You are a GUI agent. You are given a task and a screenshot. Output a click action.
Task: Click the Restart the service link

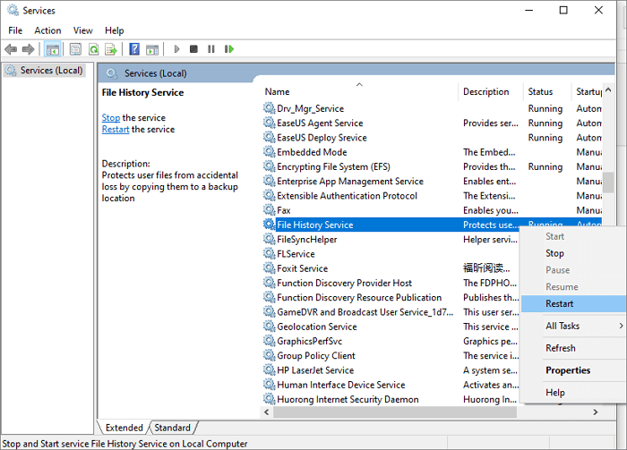click(x=116, y=130)
